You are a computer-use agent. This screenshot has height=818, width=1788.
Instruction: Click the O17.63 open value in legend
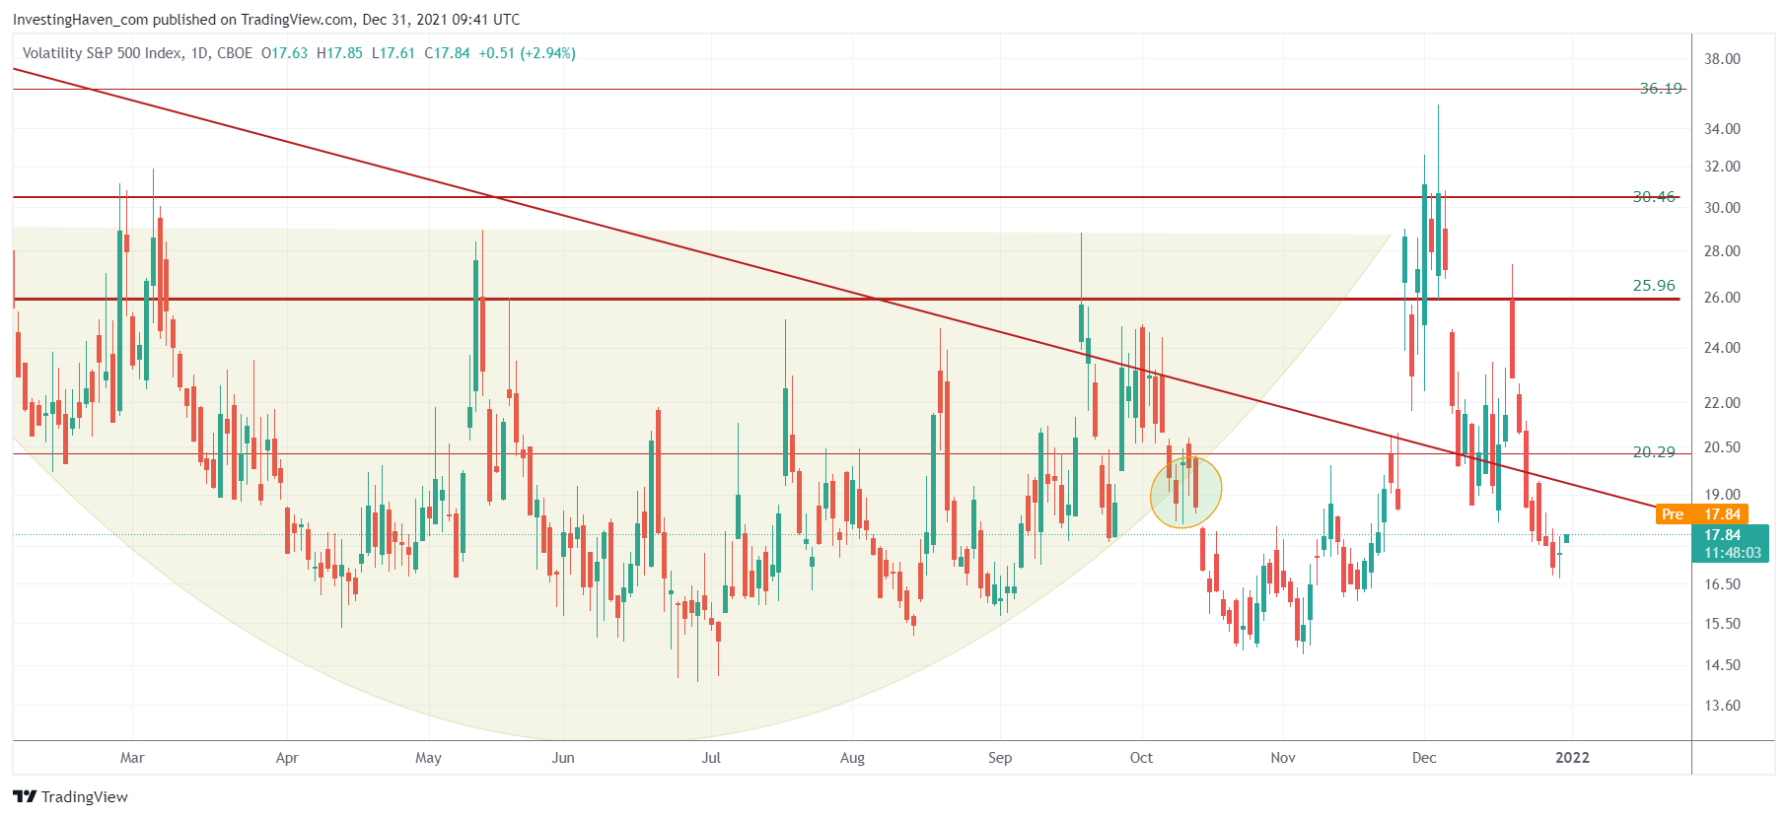point(284,53)
